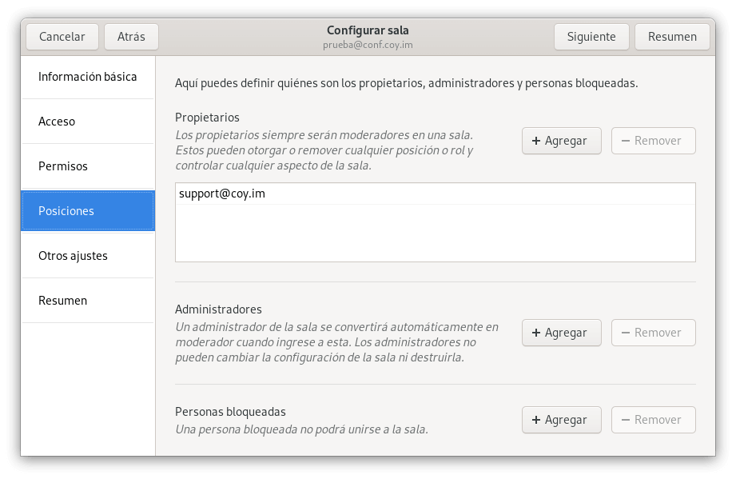736x479 pixels.
Task: Click the Configurar sala window title
Action: pyautogui.click(x=368, y=30)
